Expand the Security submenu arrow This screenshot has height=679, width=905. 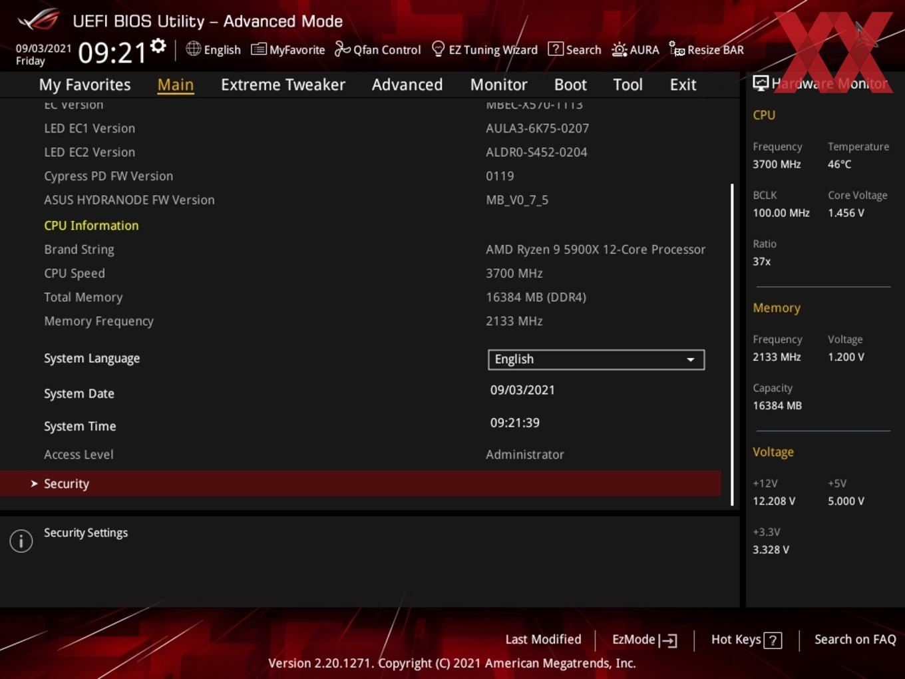click(34, 484)
